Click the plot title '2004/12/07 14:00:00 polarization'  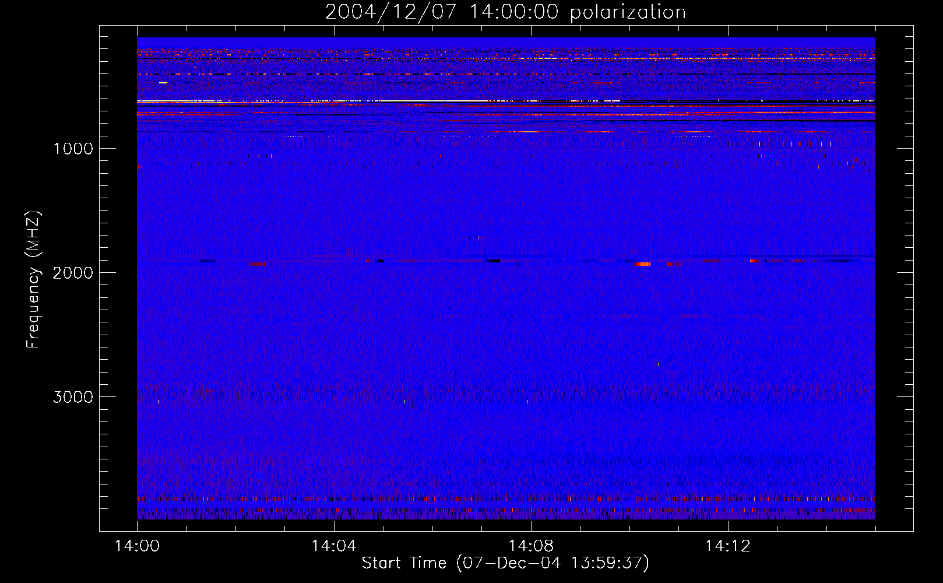click(x=505, y=12)
